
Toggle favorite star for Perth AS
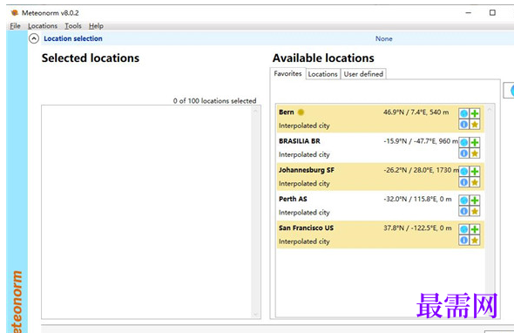click(475, 211)
